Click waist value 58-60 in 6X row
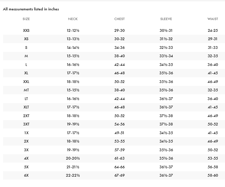Image resolution: width=225 pixels, height=187 pixels. (213, 175)
